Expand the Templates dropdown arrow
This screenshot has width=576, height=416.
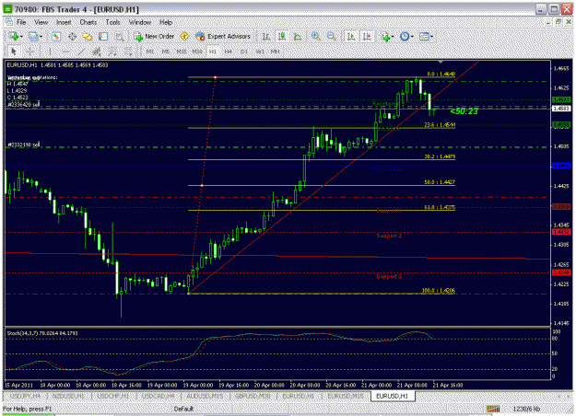click(x=431, y=37)
